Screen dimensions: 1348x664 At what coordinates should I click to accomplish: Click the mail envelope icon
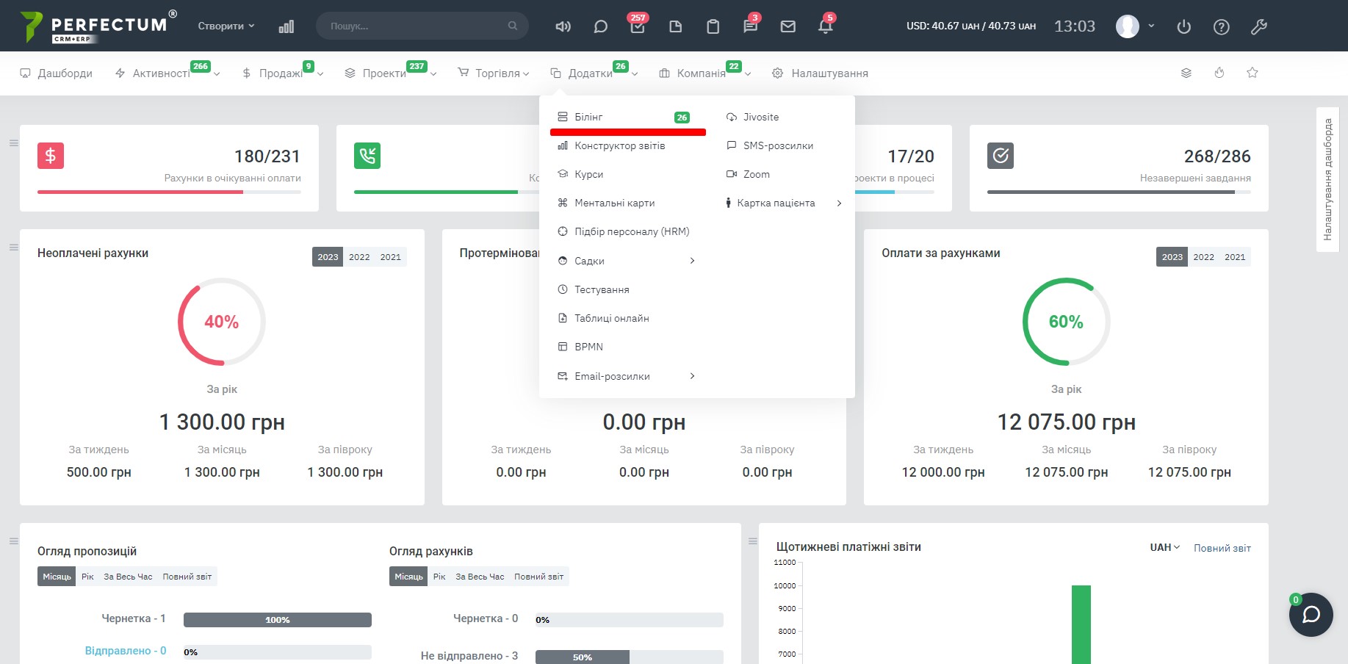[787, 26]
